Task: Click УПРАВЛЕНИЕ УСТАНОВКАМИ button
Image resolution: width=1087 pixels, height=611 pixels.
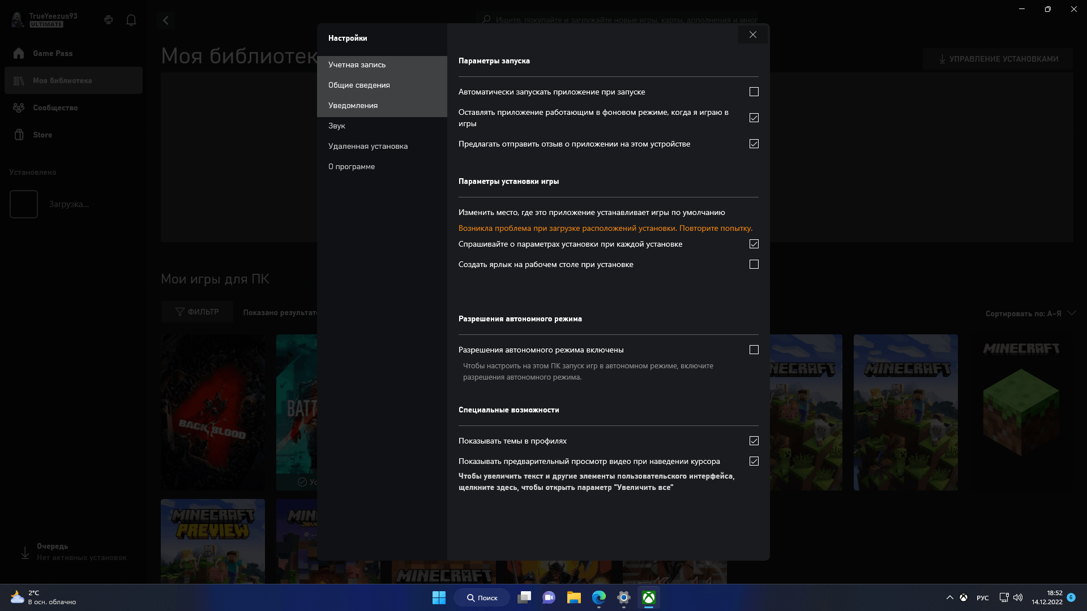Action: tap(998, 59)
